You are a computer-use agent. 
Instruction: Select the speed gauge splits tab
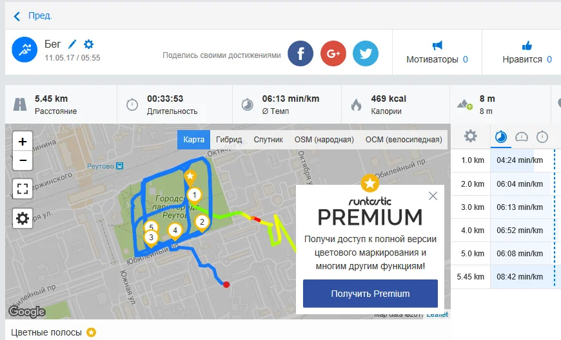521,137
